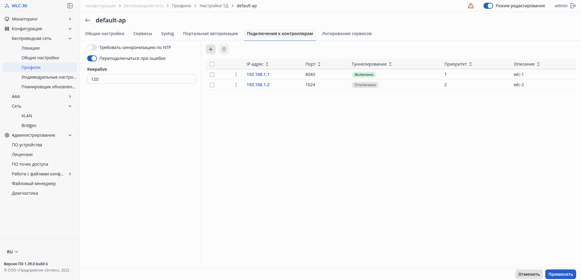Open row menu for 192.168.1.2

pos(236,85)
